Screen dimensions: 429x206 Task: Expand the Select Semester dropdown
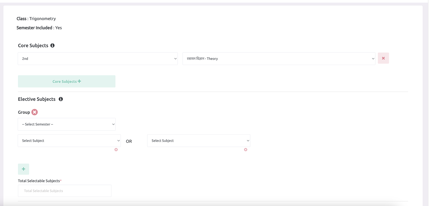(x=67, y=124)
